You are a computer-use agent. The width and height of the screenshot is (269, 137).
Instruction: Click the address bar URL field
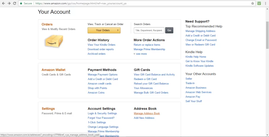[x=137, y=3]
